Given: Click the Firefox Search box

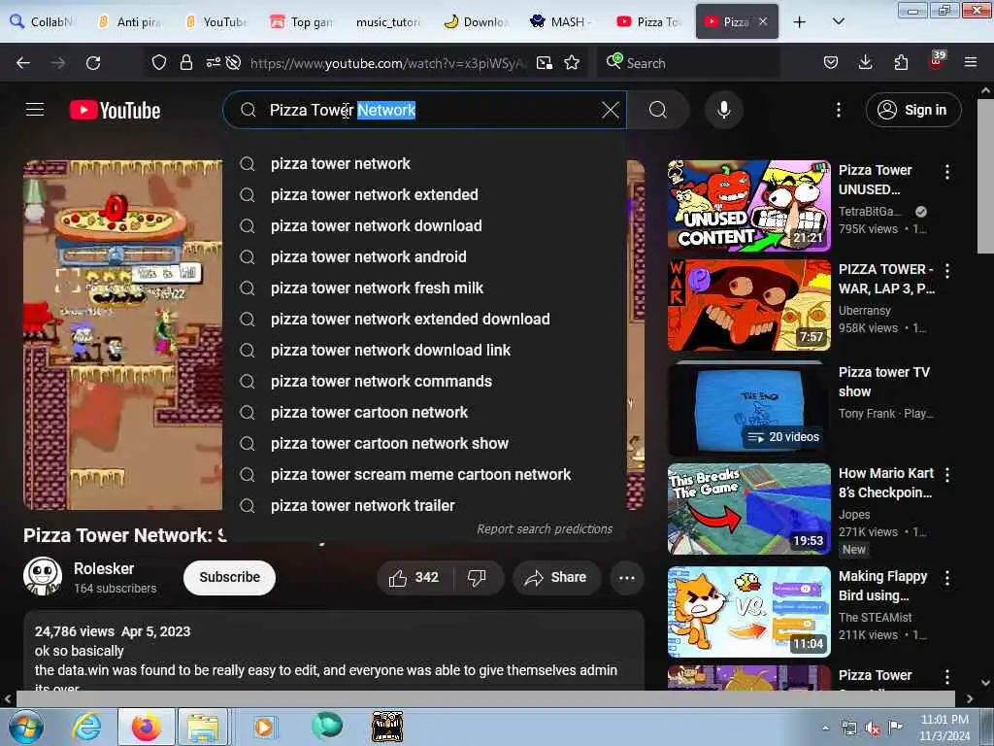Looking at the screenshot, I should pyautogui.click(x=688, y=63).
